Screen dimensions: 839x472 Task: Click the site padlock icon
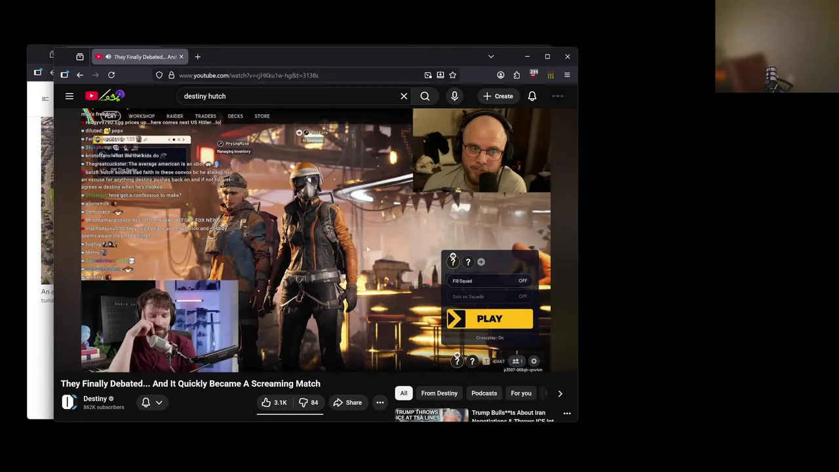click(171, 75)
